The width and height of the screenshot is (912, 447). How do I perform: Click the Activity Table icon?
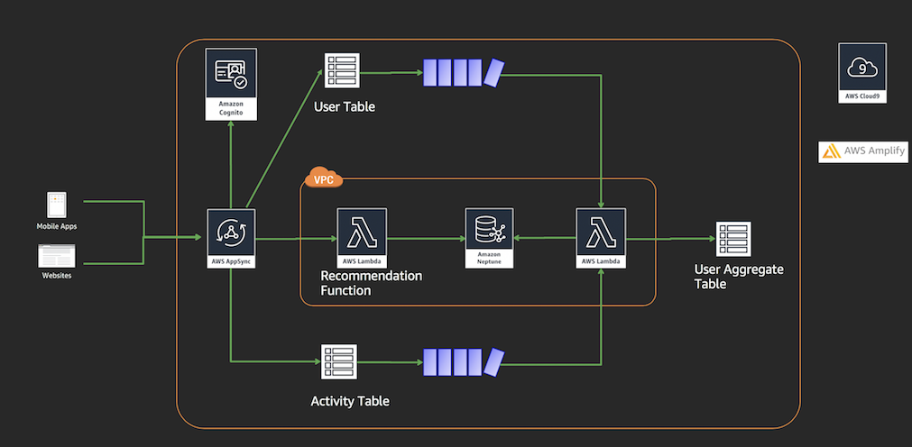340,361
